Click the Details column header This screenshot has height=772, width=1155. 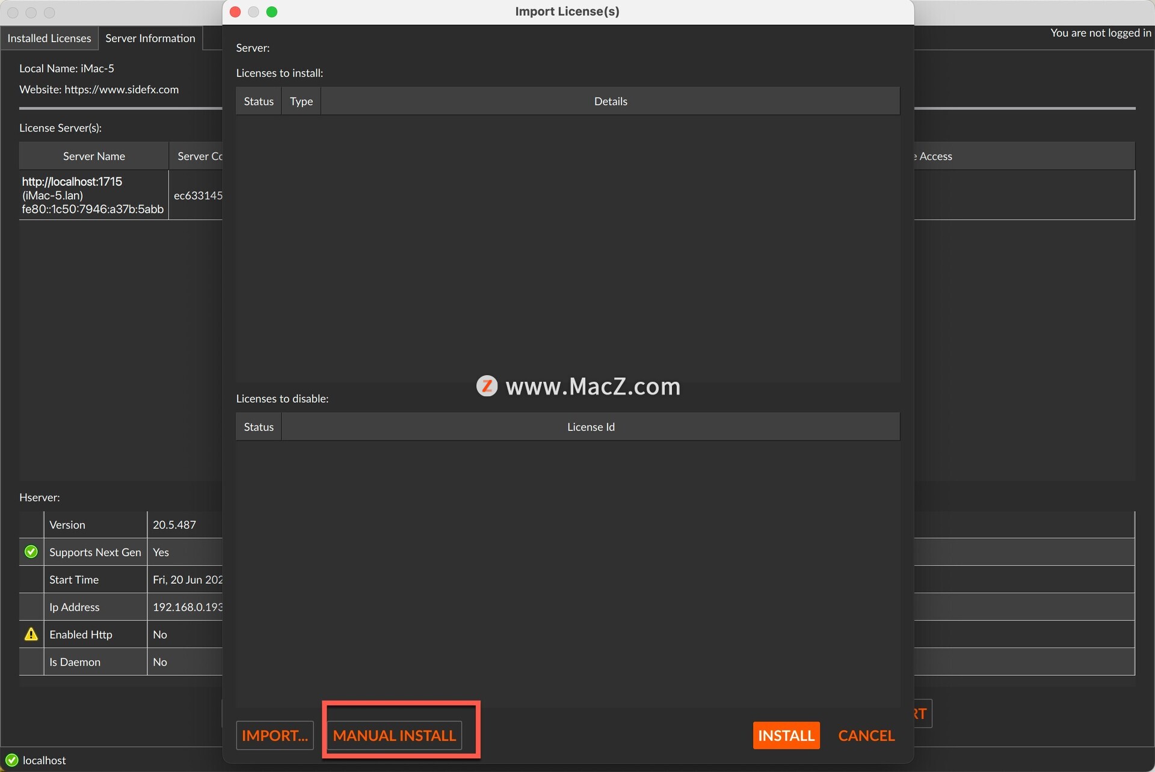tap(610, 101)
